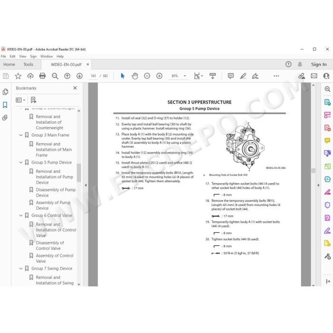Add a comment with sticky note icon
The width and height of the screenshot is (333, 333).
(x=231, y=76)
